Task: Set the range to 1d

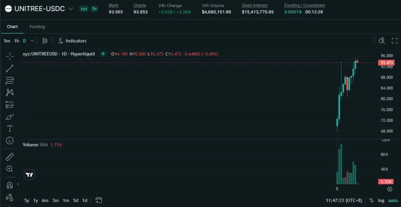Action: pos(85,201)
